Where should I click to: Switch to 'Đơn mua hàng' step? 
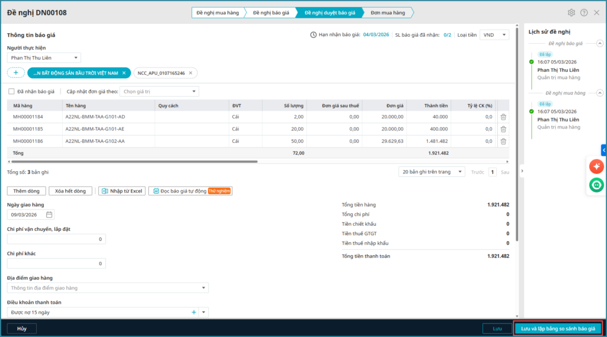pos(387,12)
